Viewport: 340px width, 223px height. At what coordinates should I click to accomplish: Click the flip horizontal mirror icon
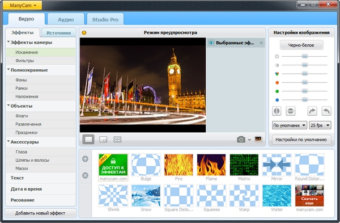point(277,111)
